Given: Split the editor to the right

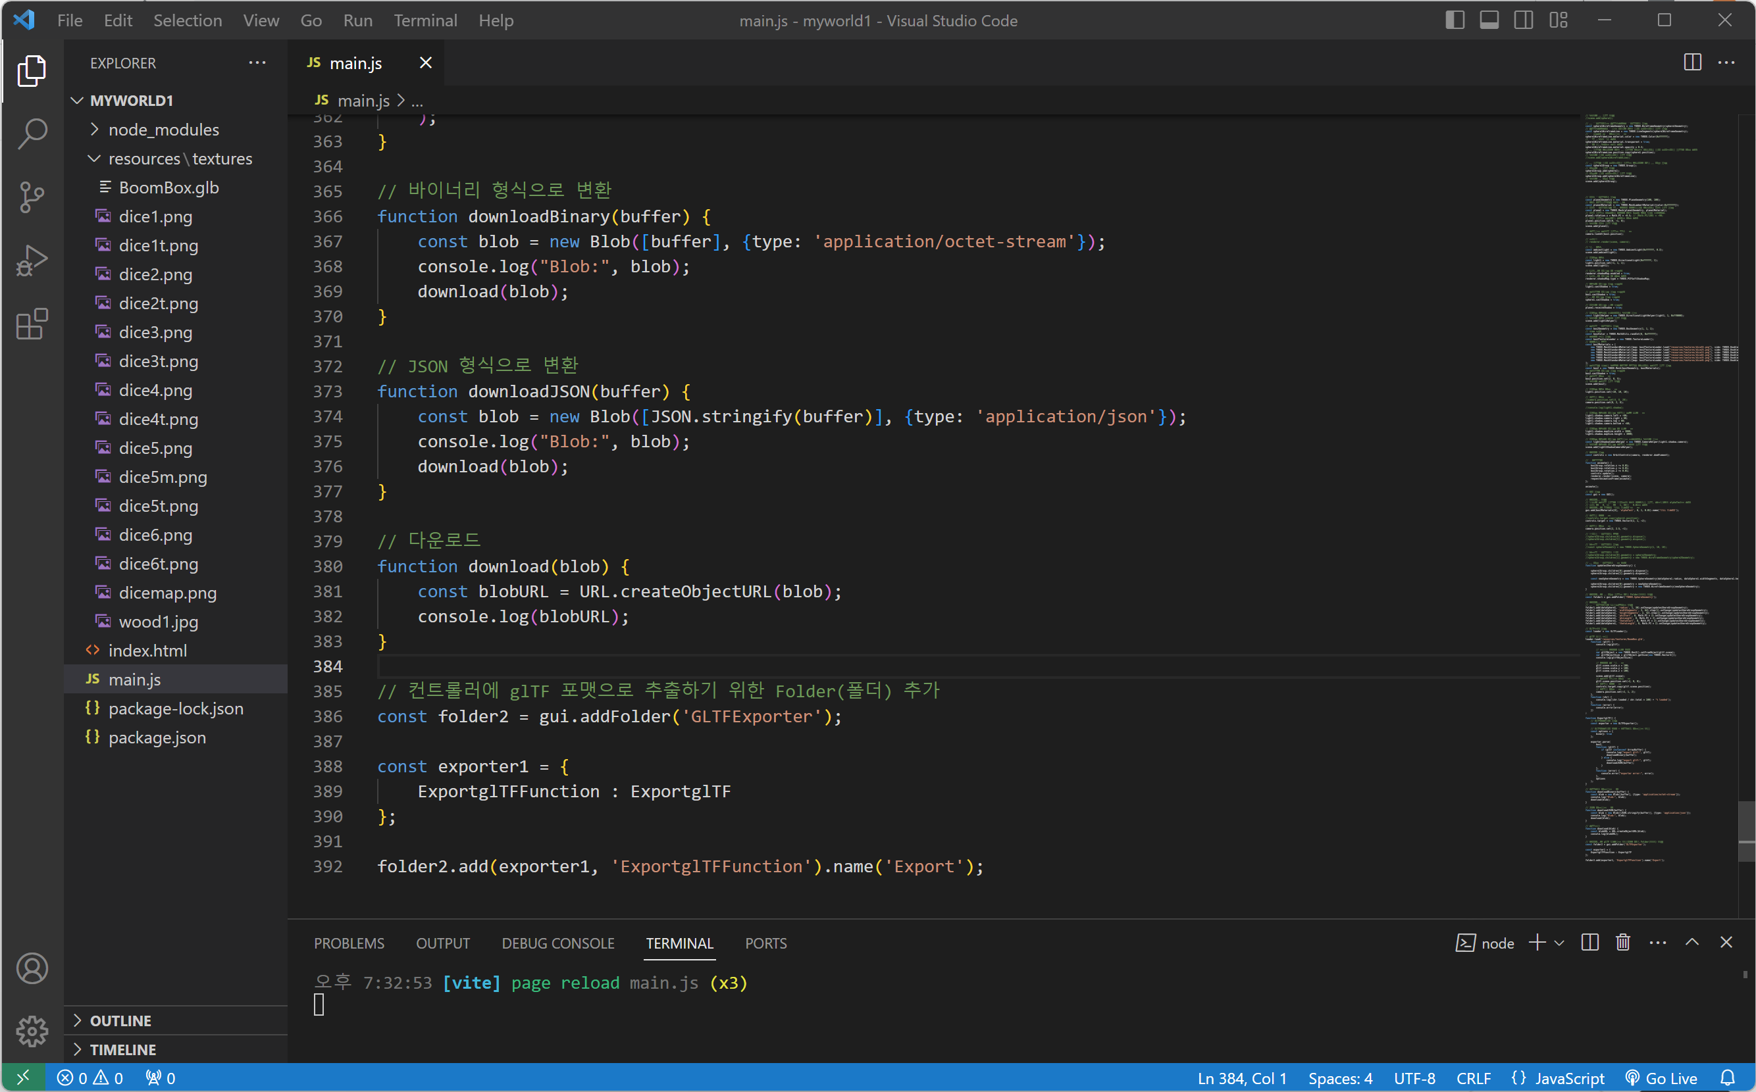Looking at the screenshot, I should 1692,63.
